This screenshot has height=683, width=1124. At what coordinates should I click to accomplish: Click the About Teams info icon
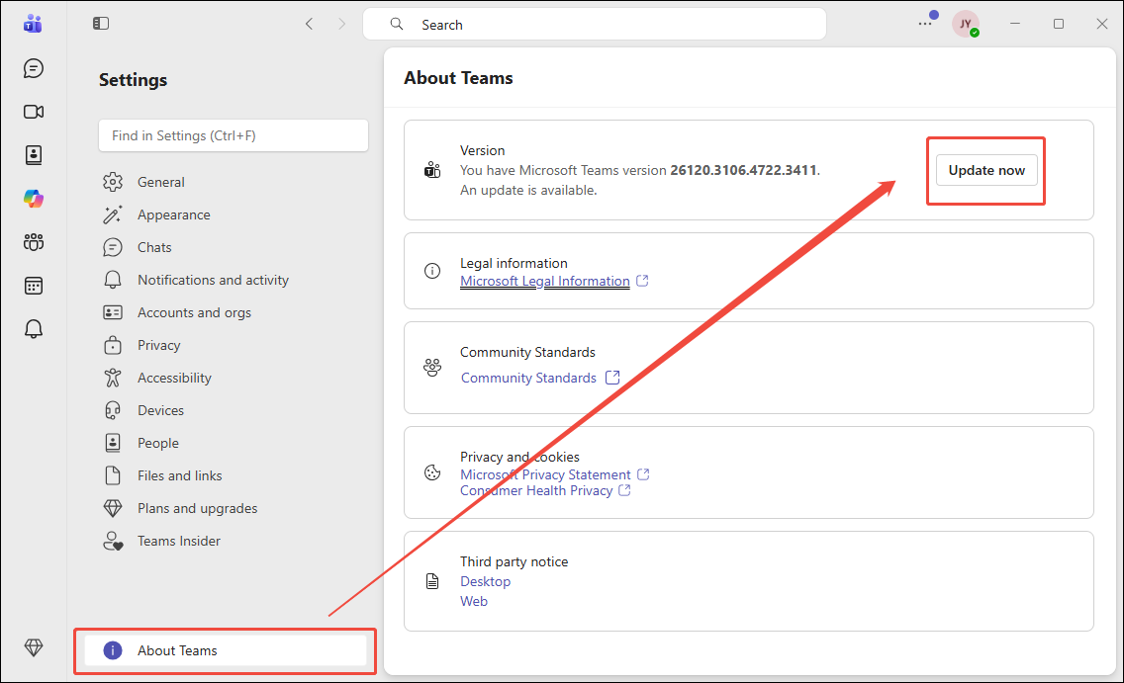[x=113, y=650]
